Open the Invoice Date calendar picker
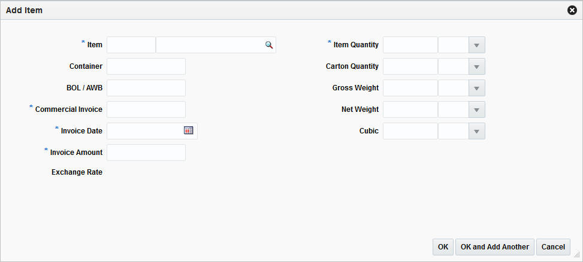 [189, 130]
